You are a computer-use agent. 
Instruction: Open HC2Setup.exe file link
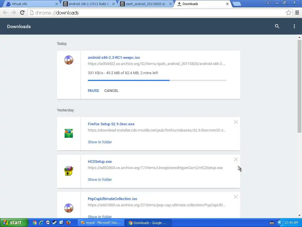[100, 162]
